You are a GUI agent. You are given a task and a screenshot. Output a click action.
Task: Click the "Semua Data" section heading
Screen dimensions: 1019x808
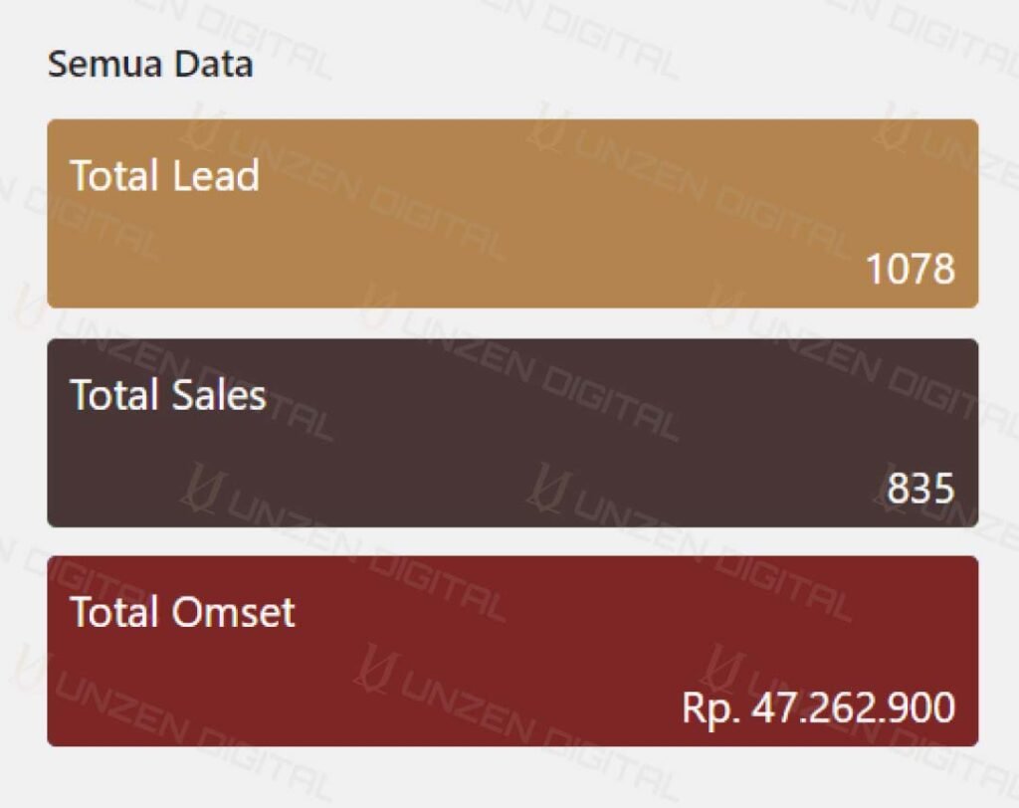pyautogui.click(x=150, y=65)
